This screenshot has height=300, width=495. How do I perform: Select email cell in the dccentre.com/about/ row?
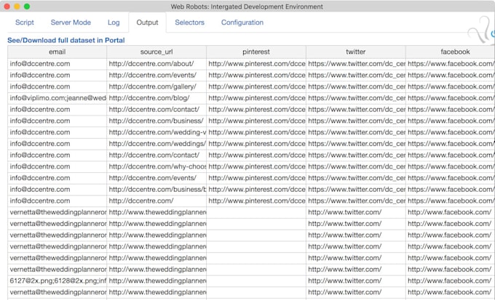57,64
